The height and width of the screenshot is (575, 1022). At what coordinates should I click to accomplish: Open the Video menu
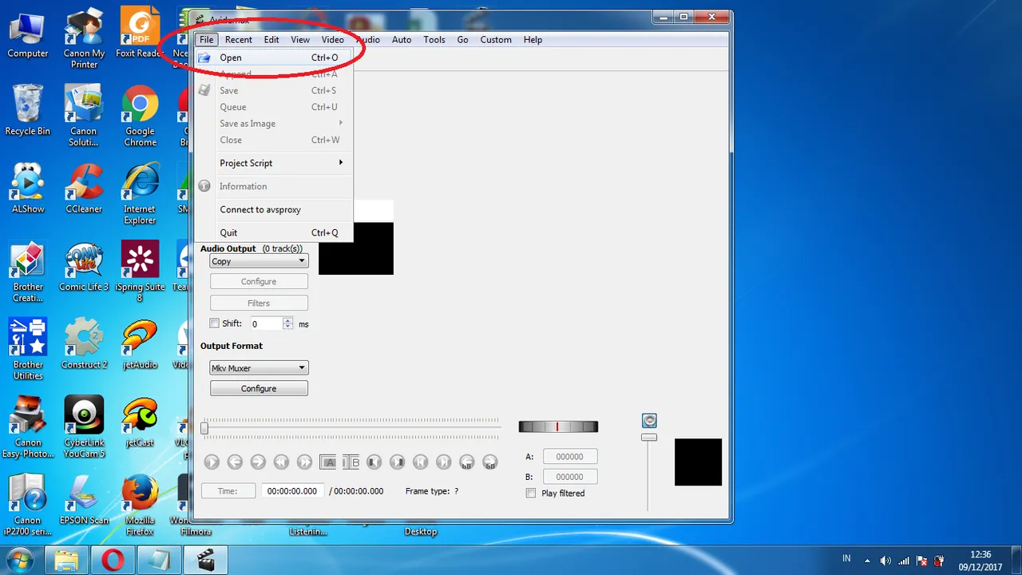pos(333,40)
